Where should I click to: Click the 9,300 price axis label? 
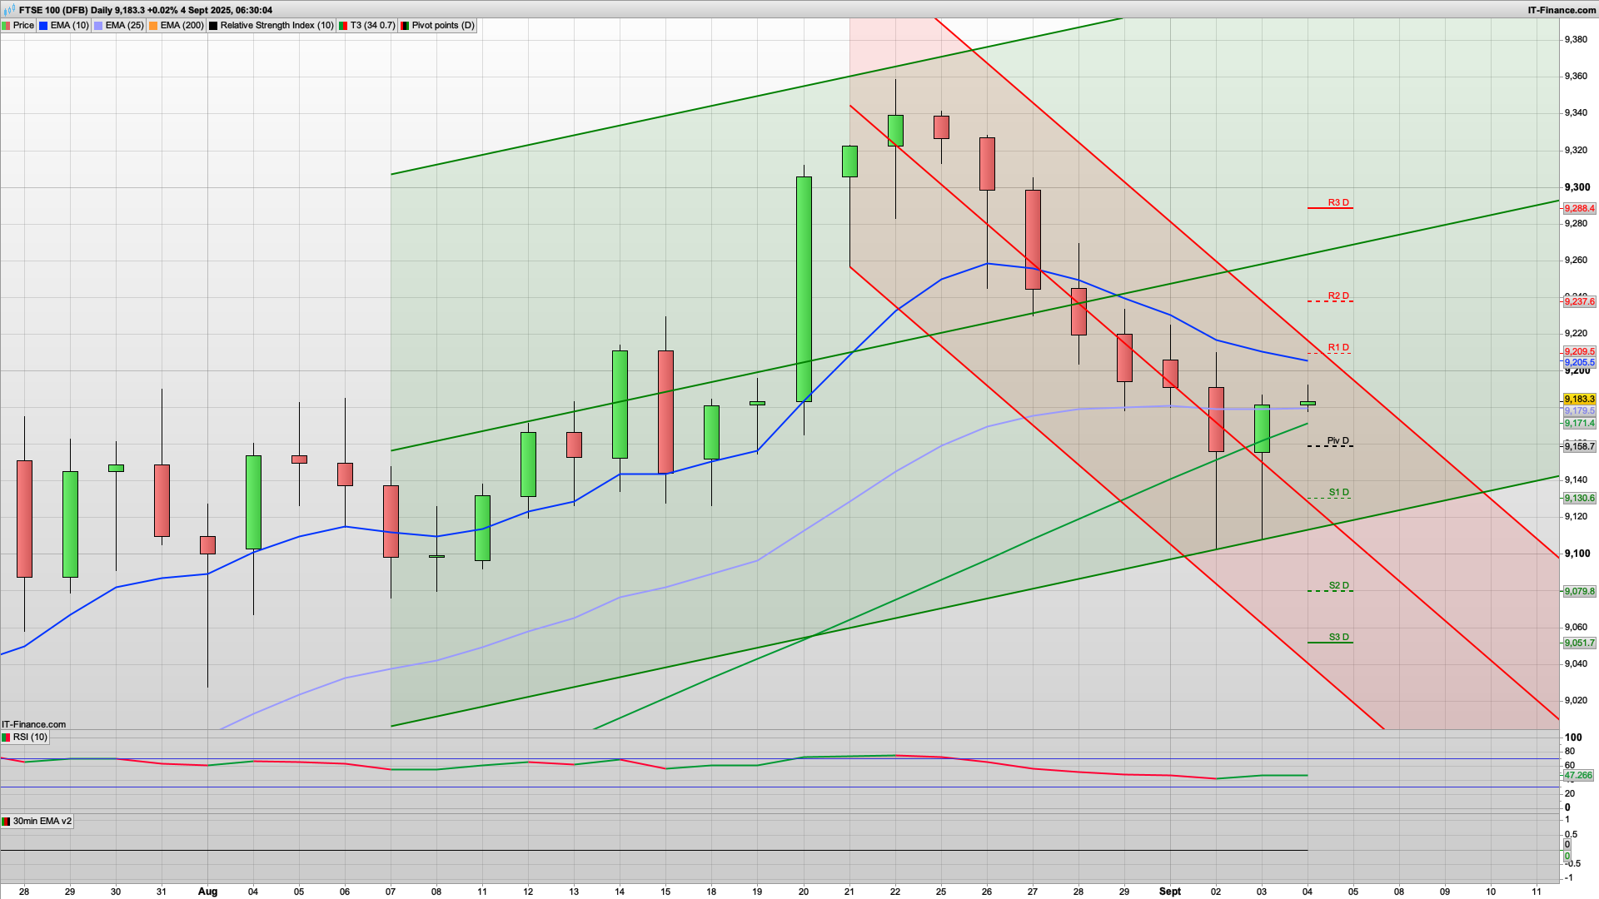(x=1577, y=187)
